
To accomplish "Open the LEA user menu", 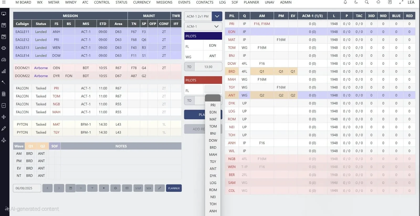I will point(411,2).
